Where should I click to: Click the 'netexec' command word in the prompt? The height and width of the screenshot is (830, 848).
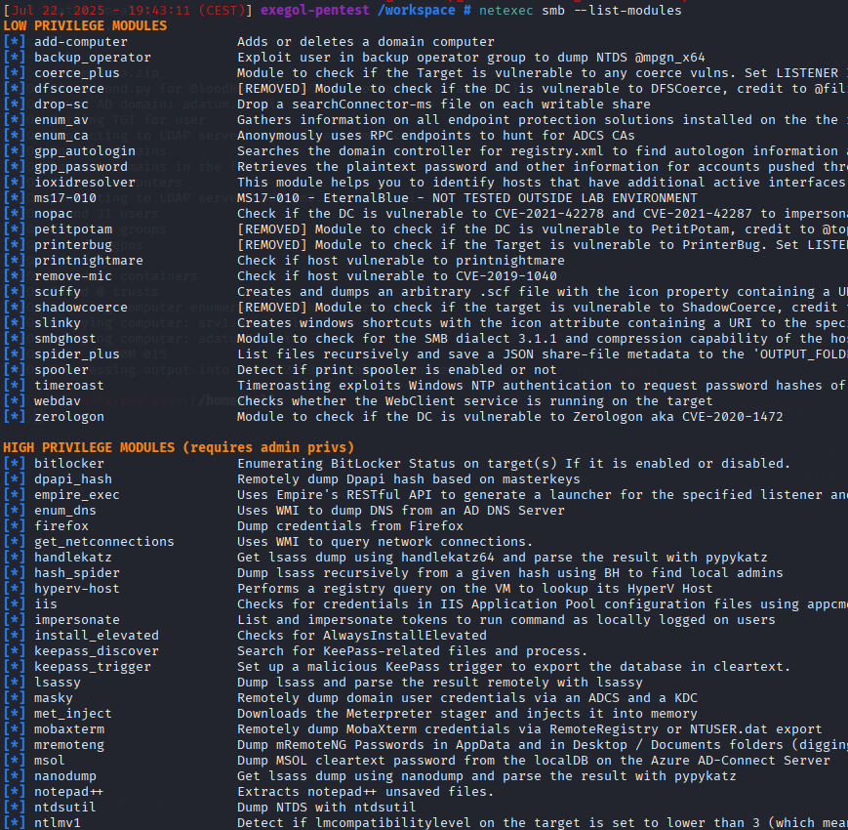506,11
